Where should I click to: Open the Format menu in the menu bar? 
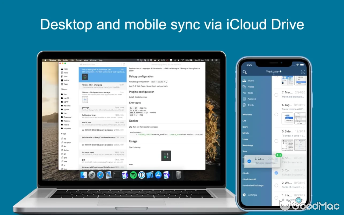tap(78, 60)
